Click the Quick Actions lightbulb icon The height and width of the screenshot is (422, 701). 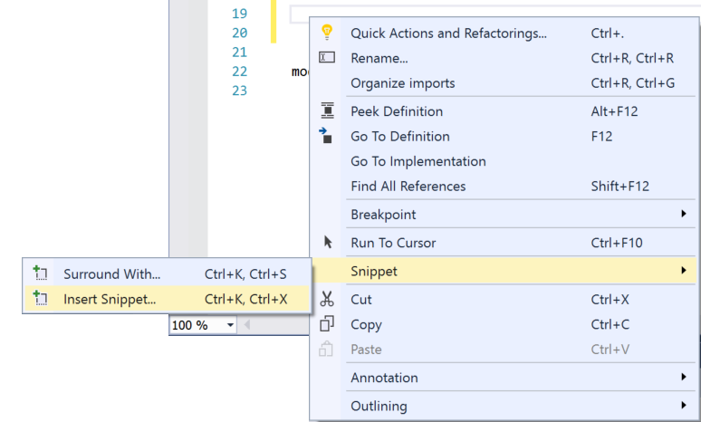point(328,34)
